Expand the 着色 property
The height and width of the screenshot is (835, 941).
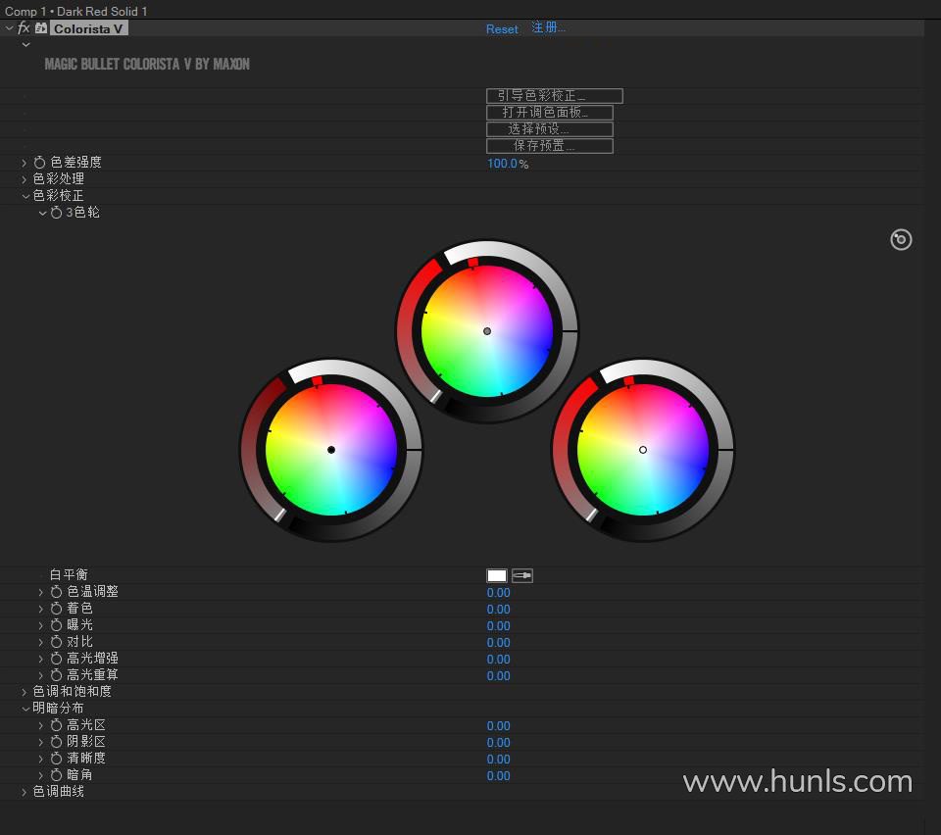tap(41, 609)
